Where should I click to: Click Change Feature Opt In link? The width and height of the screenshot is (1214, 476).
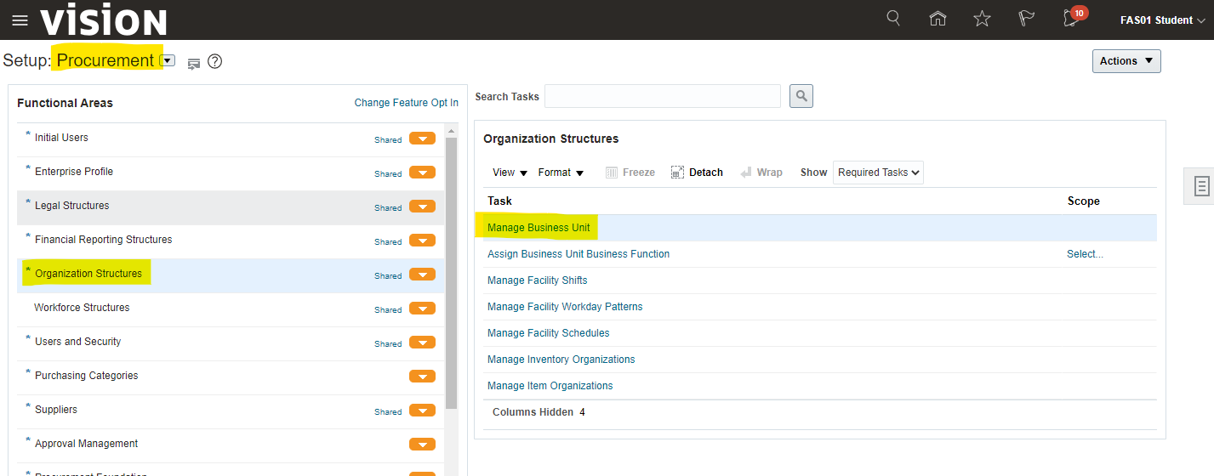(406, 103)
